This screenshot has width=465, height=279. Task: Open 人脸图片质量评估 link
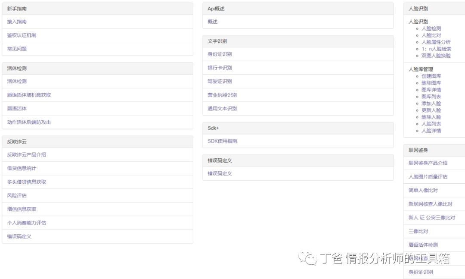428,177
